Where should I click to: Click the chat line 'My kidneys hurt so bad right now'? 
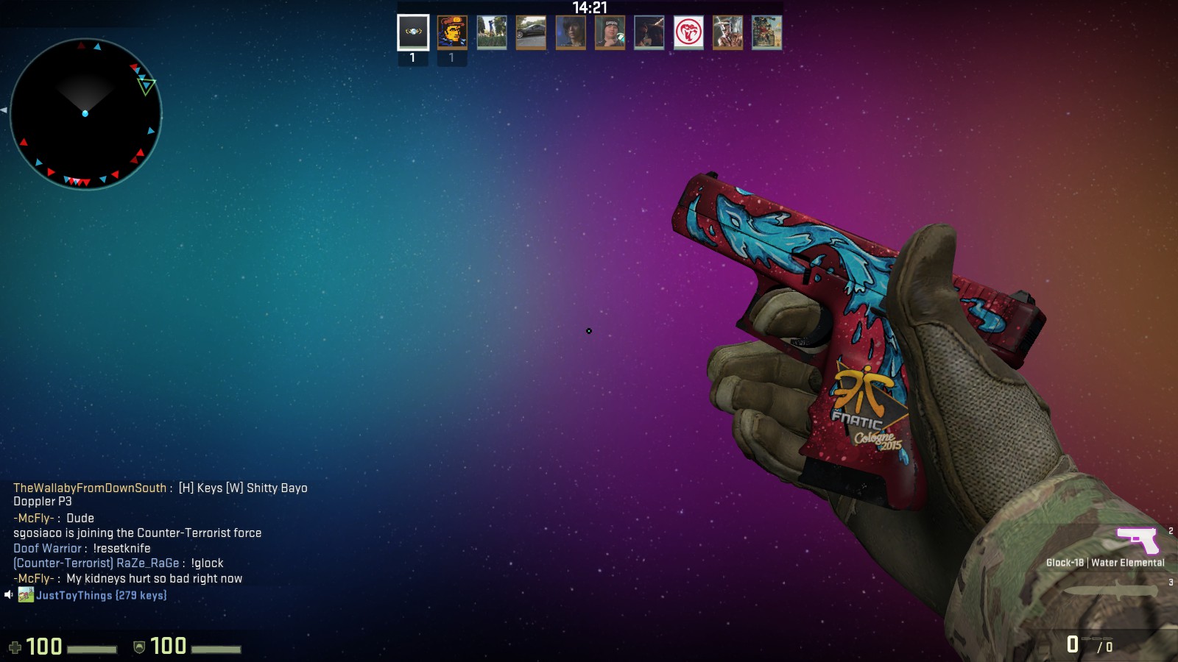pyautogui.click(x=127, y=578)
